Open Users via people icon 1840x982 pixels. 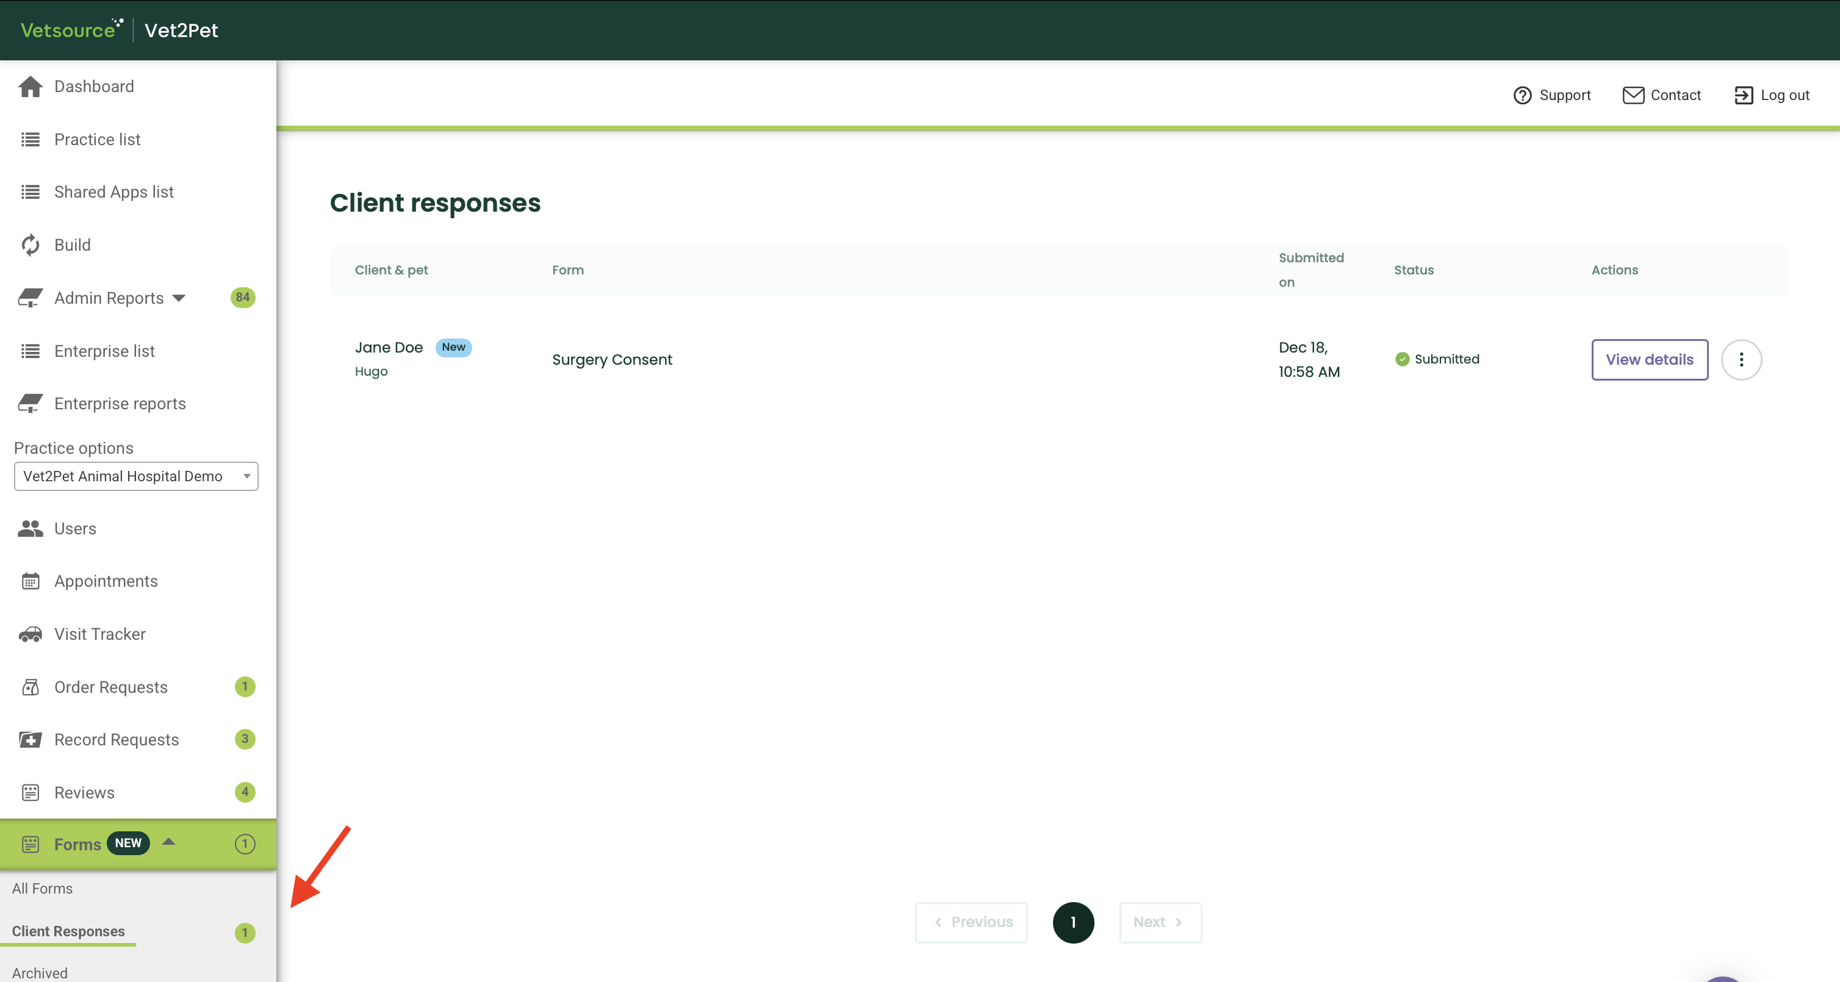[x=30, y=528]
